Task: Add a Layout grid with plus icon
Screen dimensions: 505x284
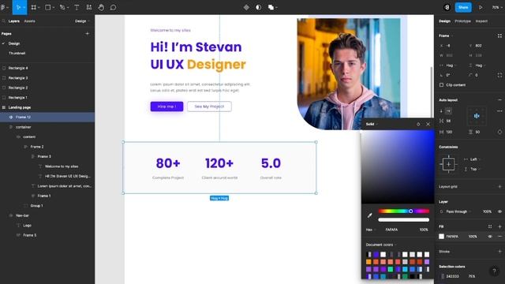Action: 499,186
